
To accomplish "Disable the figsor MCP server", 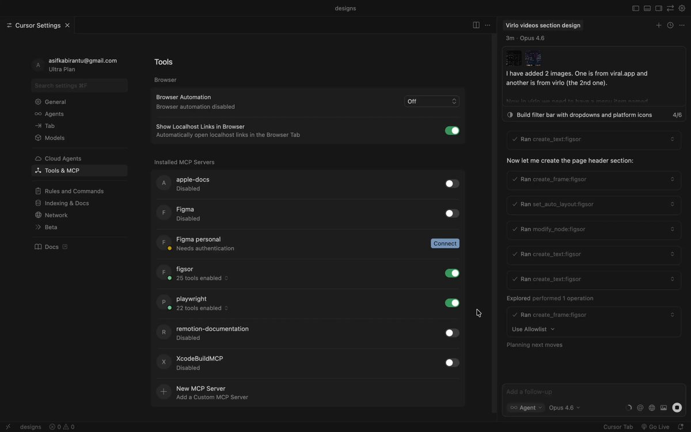I will (x=452, y=273).
